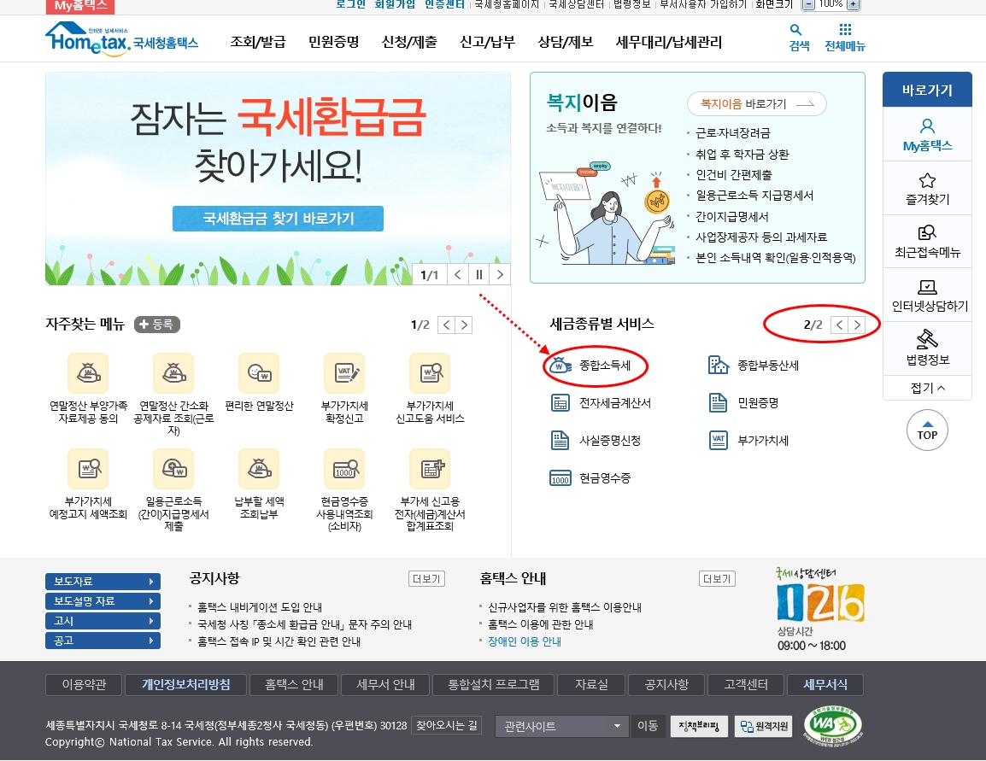Open 인터넷상담하기 laptop icon

coord(927,287)
